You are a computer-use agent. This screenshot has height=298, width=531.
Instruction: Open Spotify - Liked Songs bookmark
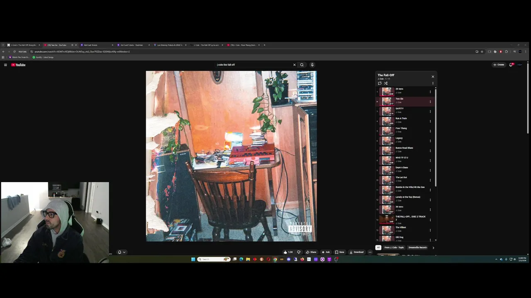pyautogui.click(x=43, y=57)
